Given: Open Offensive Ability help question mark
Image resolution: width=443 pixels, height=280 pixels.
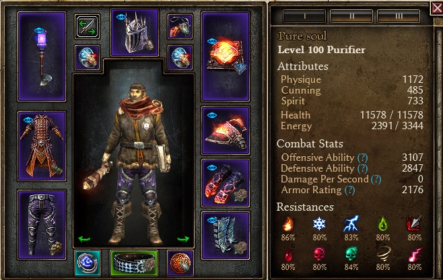Looking at the screenshot, I should click(x=363, y=157).
